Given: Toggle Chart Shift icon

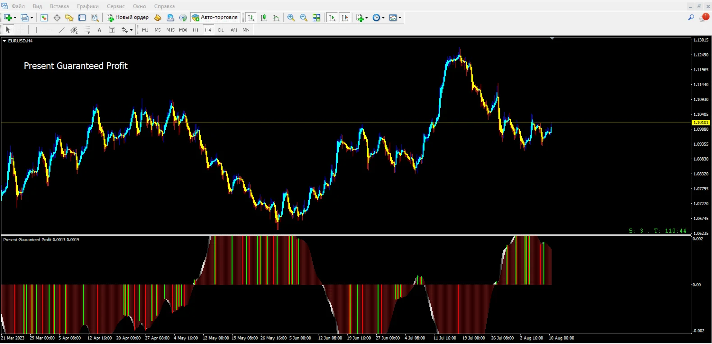Looking at the screenshot, I should 345,18.
